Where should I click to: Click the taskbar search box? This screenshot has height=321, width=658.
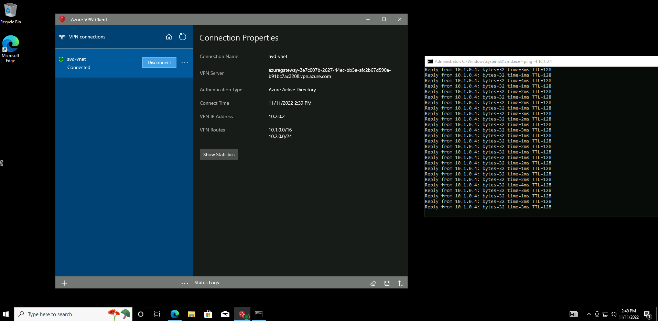pos(73,314)
